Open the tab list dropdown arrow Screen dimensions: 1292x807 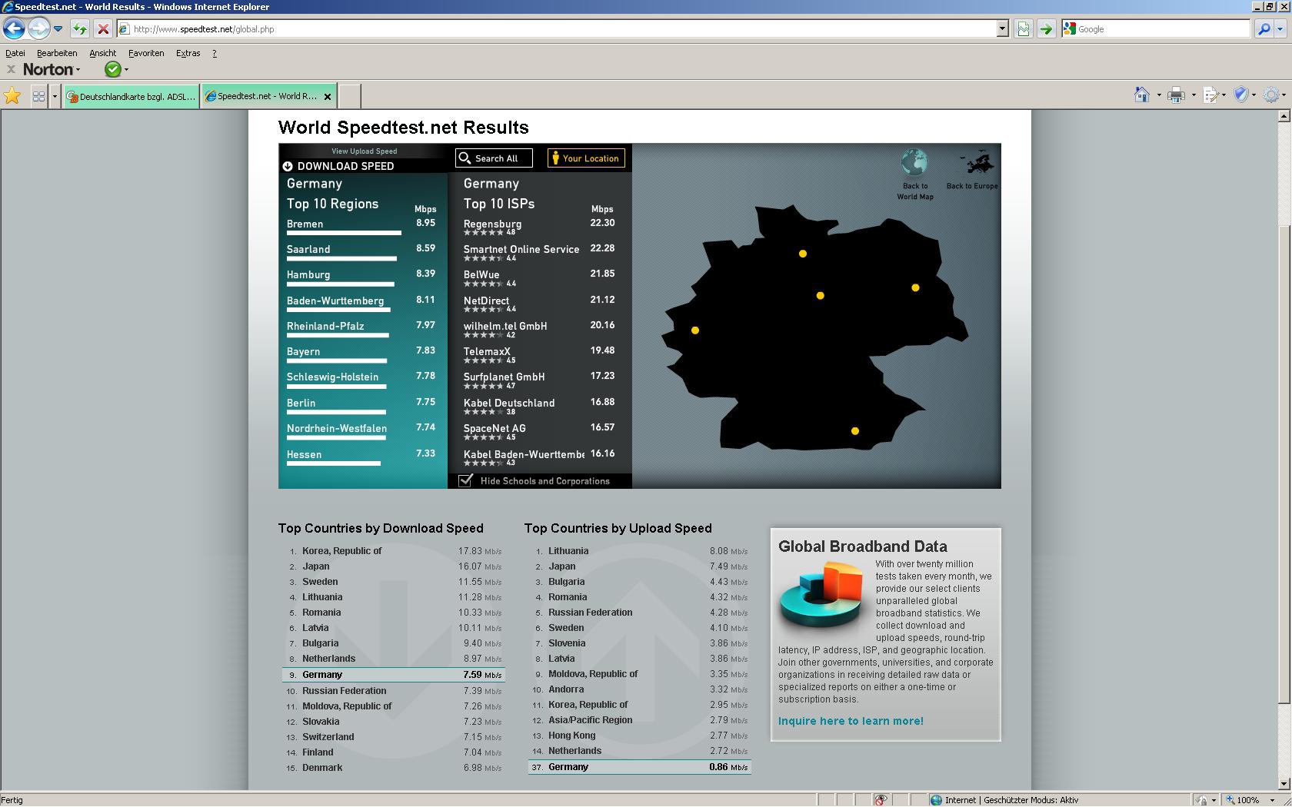point(55,96)
